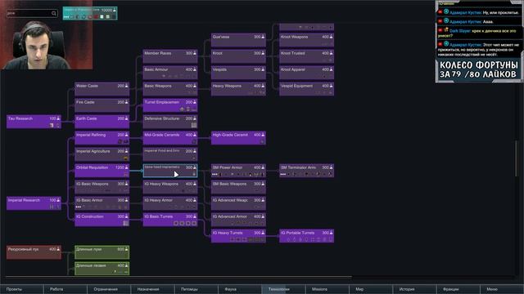Select the Earth Caste research node
The height and width of the screenshot is (294, 524).
(102, 122)
